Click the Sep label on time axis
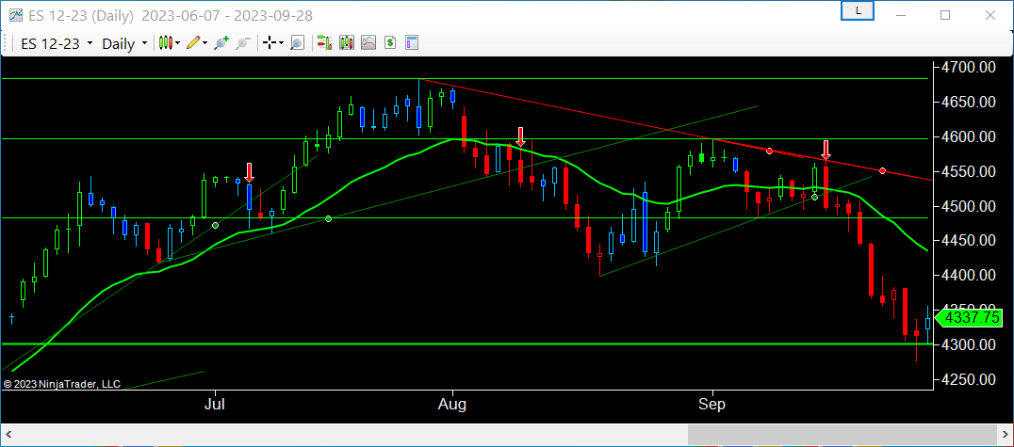This screenshot has height=447, width=1014. [x=712, y=405]
